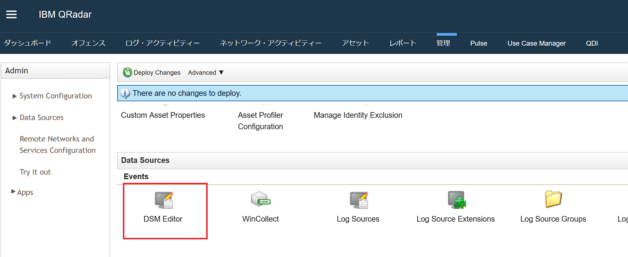
Task: Switch to the ネットワーク・アクティビティー tab
Action: [x=271, y=43]
